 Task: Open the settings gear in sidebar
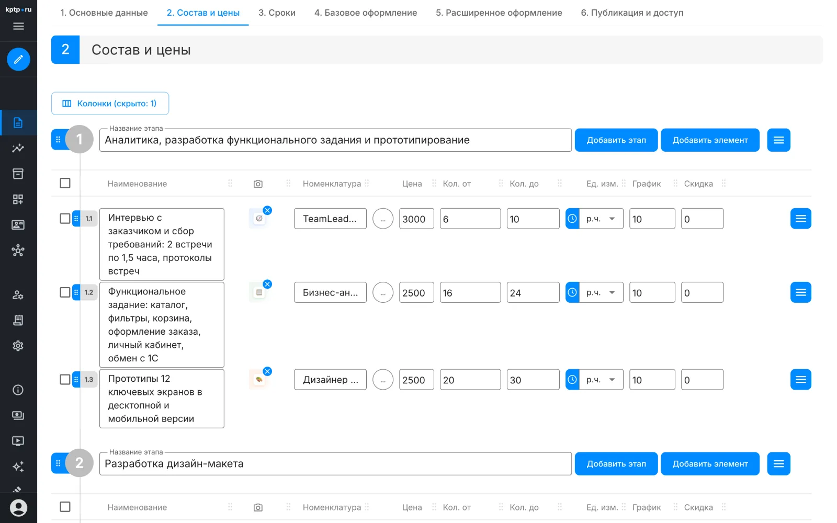tap(18, 346)
